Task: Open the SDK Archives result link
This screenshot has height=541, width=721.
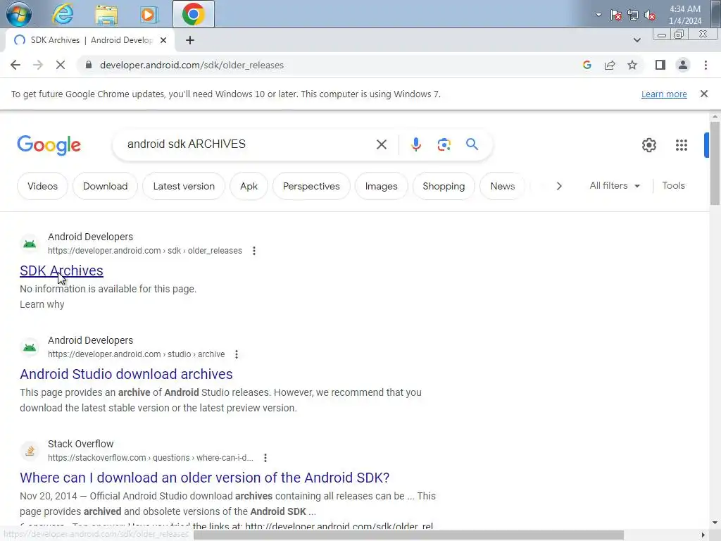Action: click(61, 271)
